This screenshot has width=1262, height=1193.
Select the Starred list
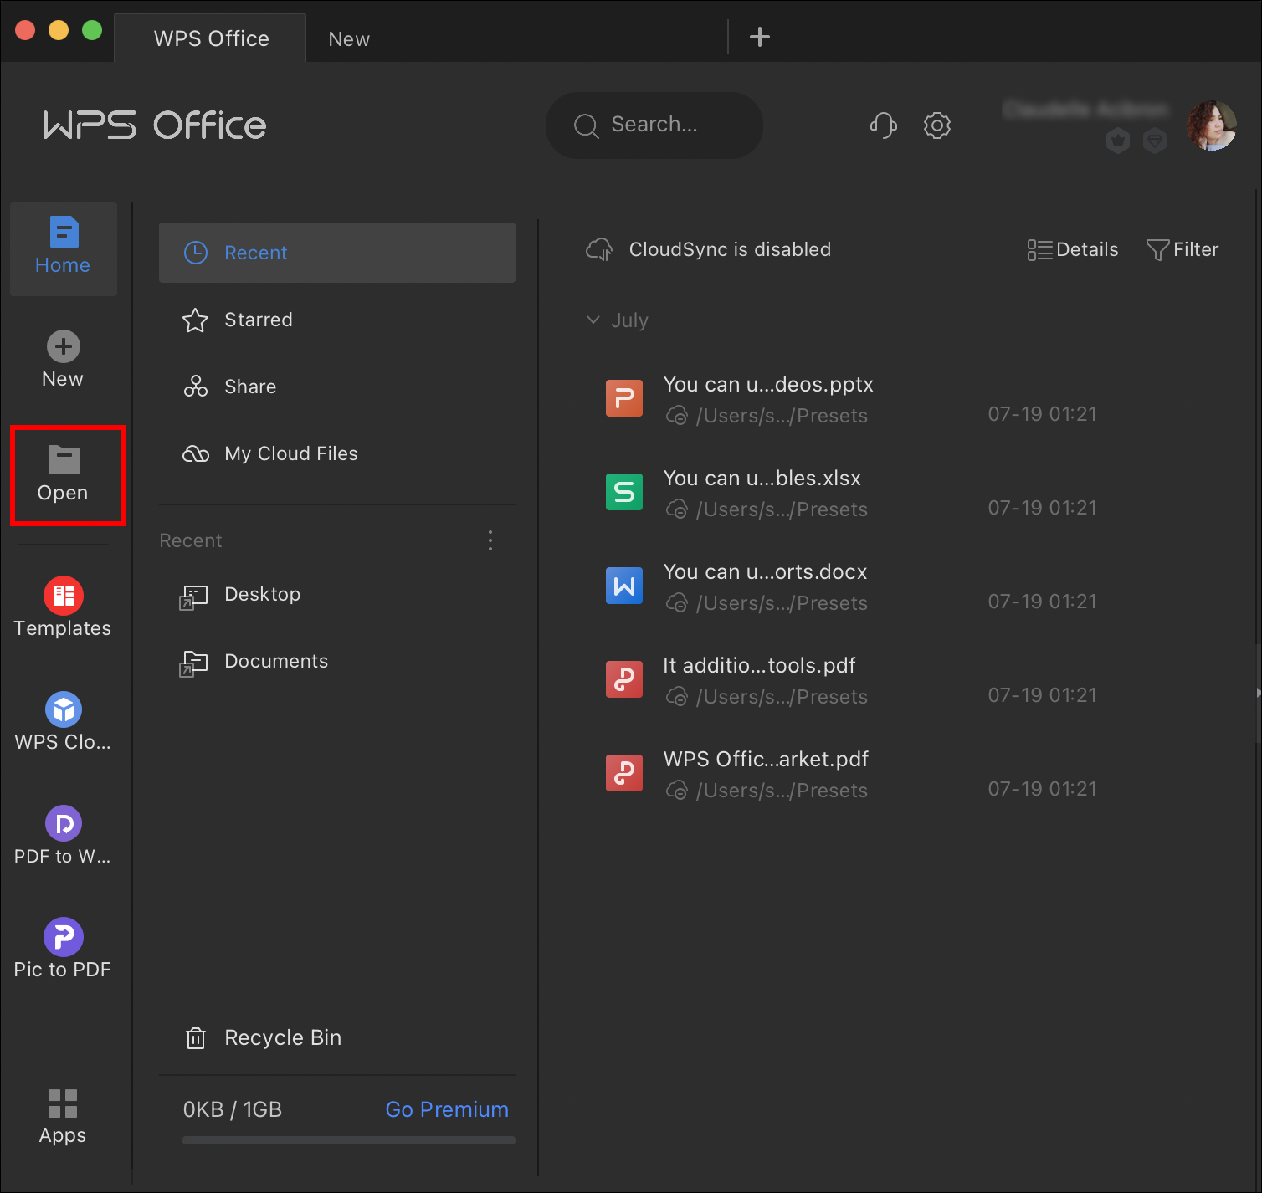coord(337,320)
